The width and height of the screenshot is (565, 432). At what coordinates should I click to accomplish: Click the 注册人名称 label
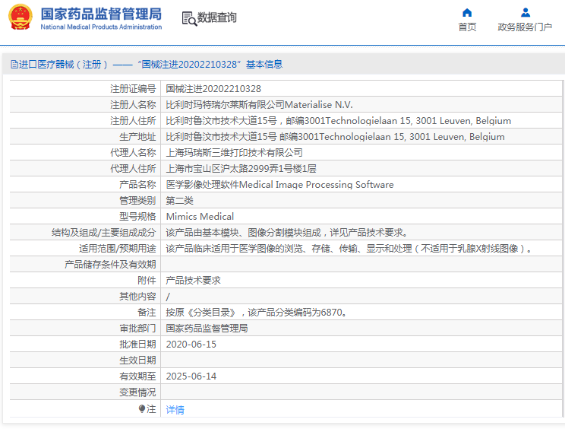tap(133, 105)
